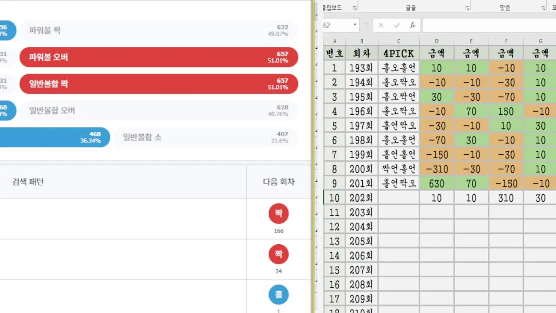
Task: Open the 글꼴 group dialog launcher
Action: [467, 8]
